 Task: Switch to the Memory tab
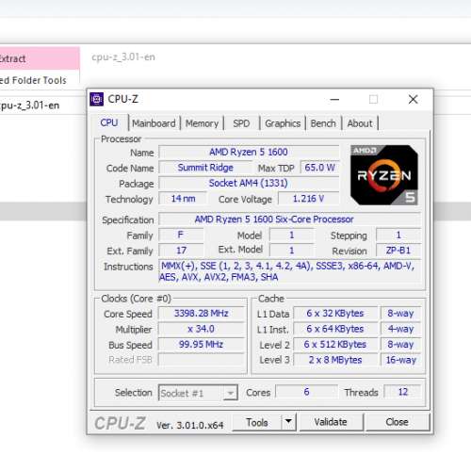[x=202, y=123]
